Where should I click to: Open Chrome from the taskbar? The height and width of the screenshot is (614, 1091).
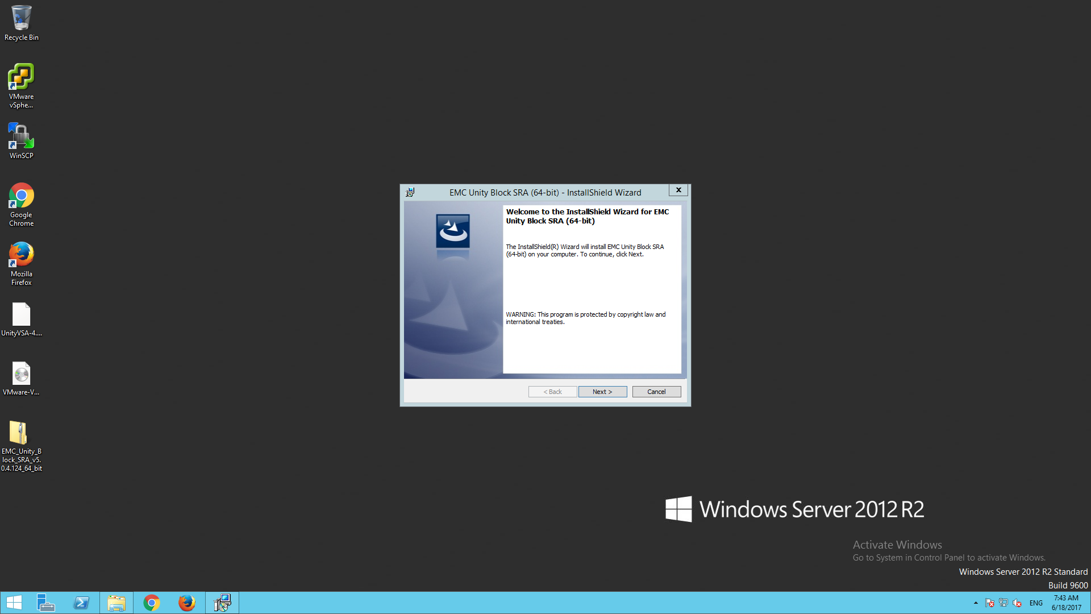152,603
